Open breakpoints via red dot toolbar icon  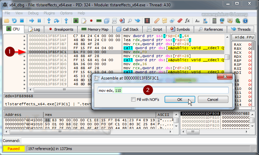point(91,21)
